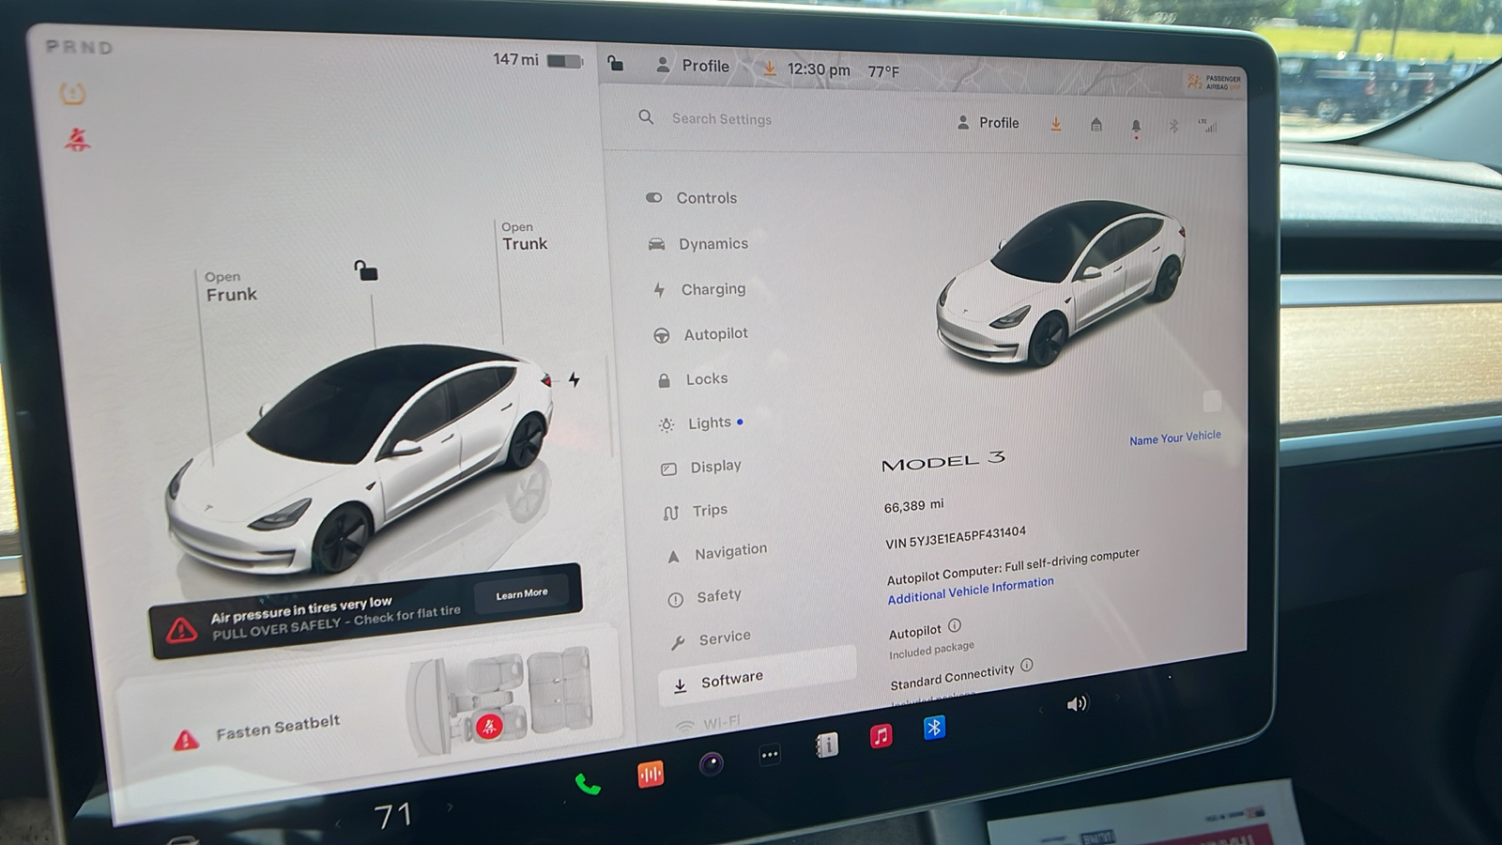1502x845 pixels.
Task: Tap the LTE signal strength icon
Action: (x=1207, y=125)
